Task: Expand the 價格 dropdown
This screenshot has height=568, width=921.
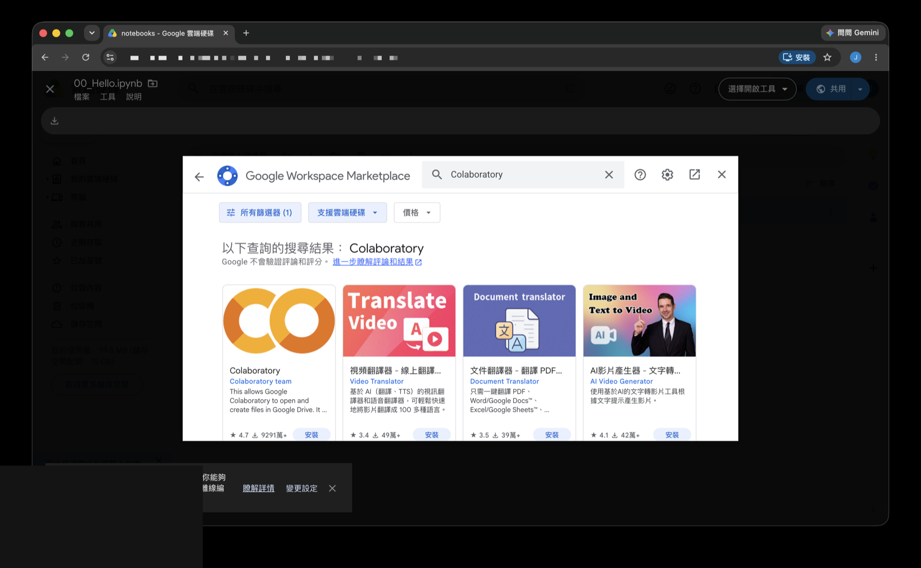Action: coord(417,212)
